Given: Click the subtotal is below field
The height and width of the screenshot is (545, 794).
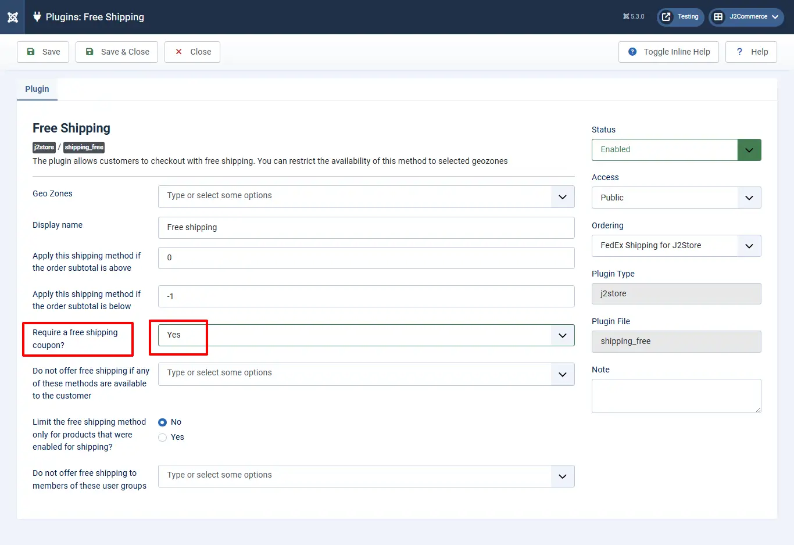Looking at the screenshot, I should [366, 296].
